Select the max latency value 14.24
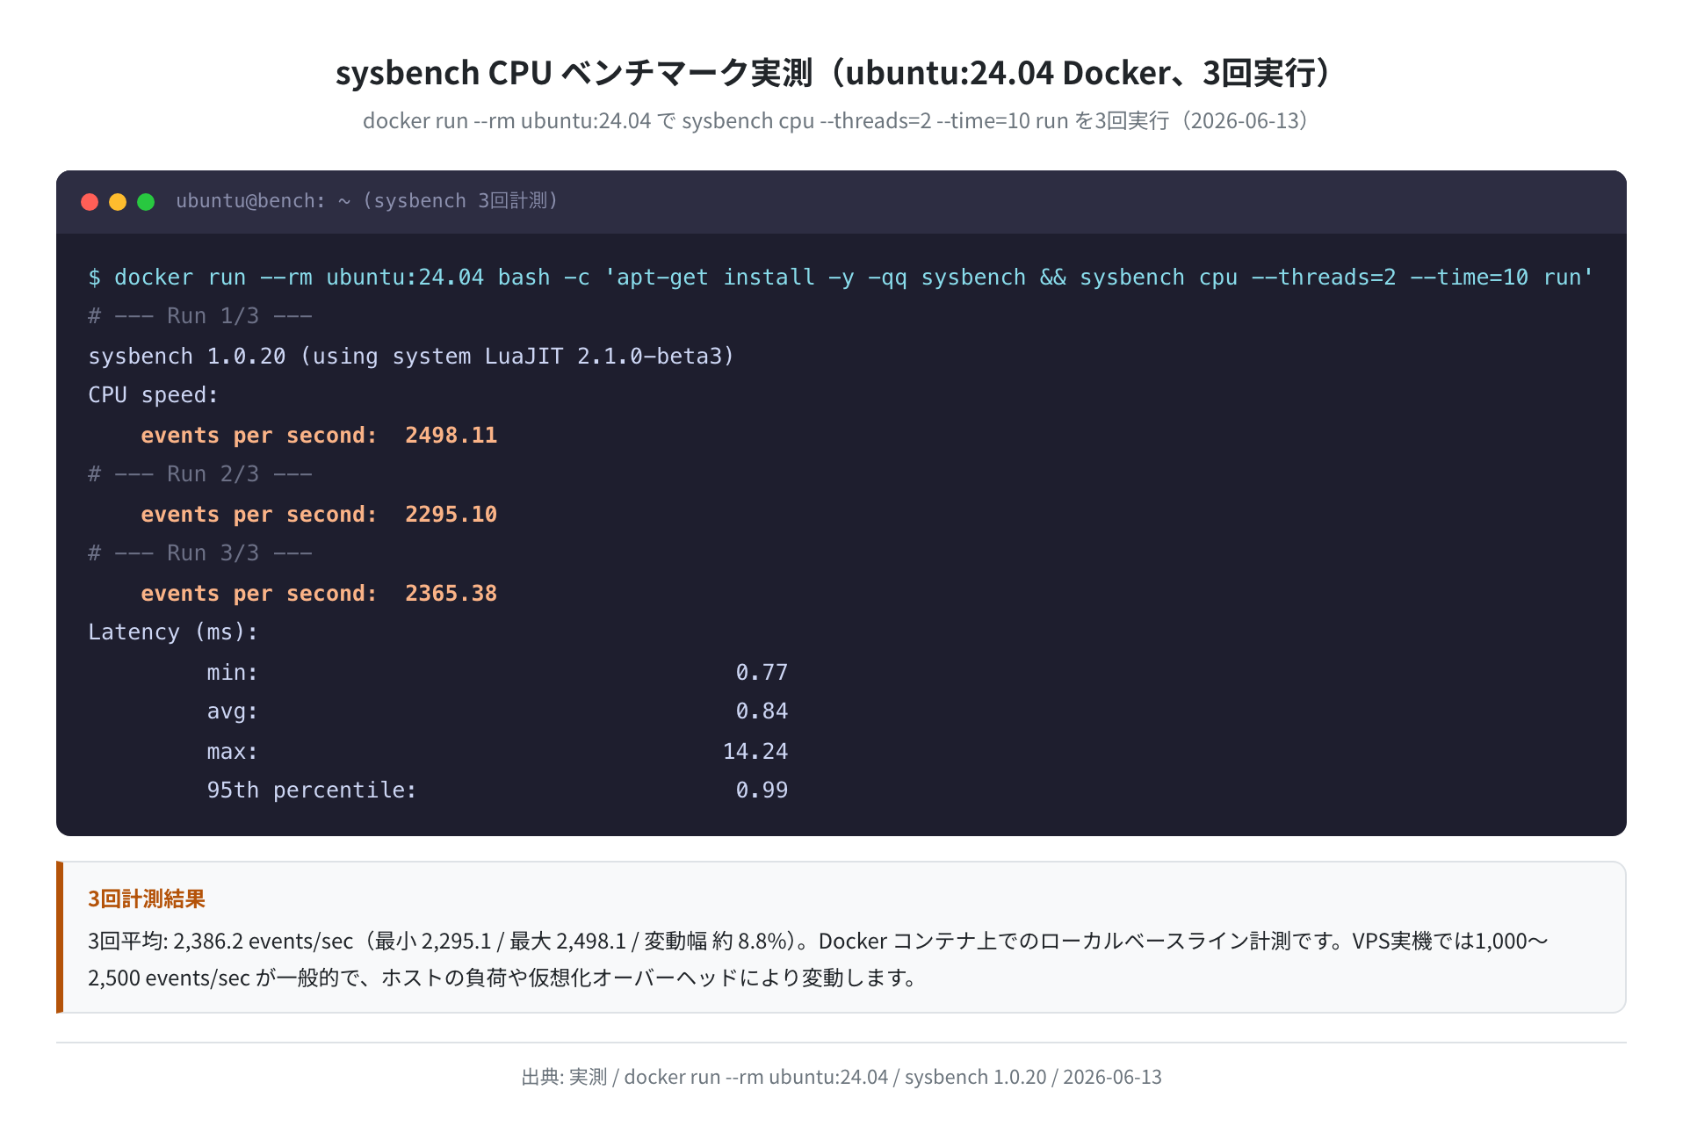This screenshot has height=1126, width=1683. pos(755,752)
